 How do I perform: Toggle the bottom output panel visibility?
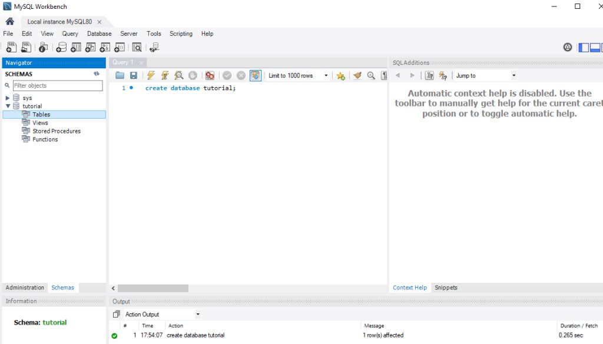coord(595,47)
